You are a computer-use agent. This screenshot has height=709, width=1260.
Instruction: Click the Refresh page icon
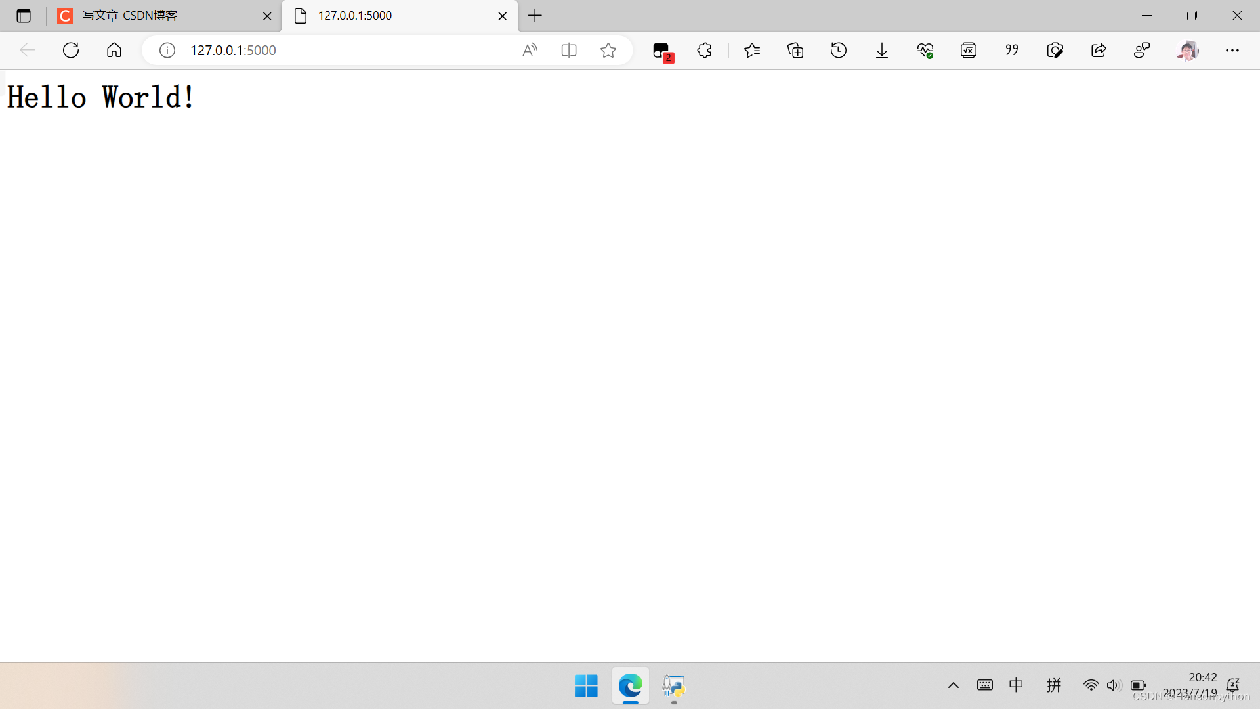point(71,51)
